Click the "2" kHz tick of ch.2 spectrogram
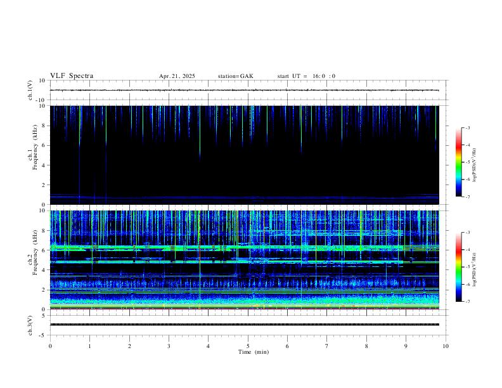The height and width of the screenshot is (388, 502). click(44, 290)
